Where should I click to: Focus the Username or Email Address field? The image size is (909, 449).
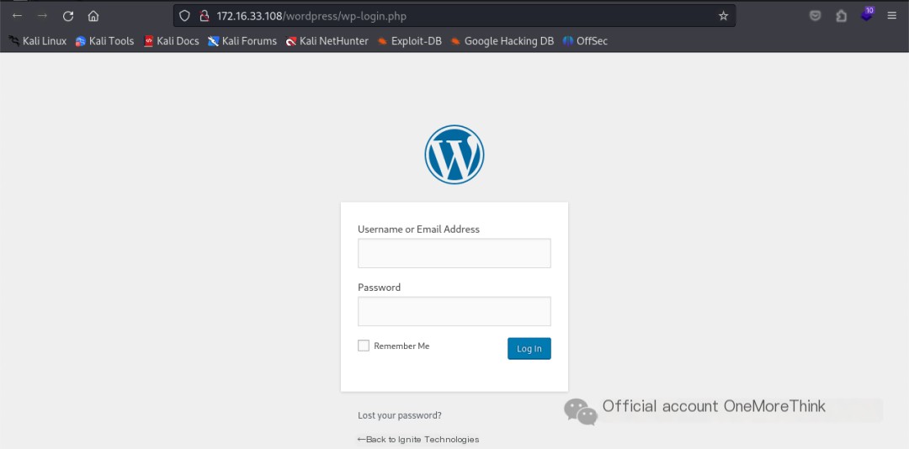pyautogui.click(x=454, y=253)
